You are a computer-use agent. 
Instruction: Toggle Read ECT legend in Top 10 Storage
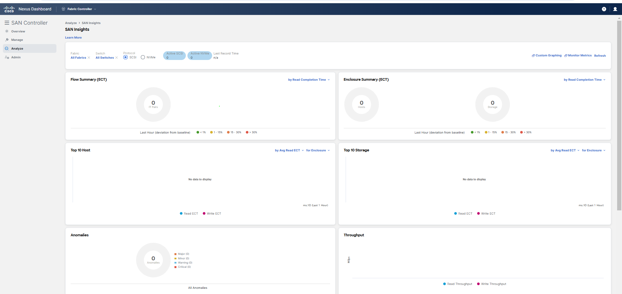[x=463, y=214]
